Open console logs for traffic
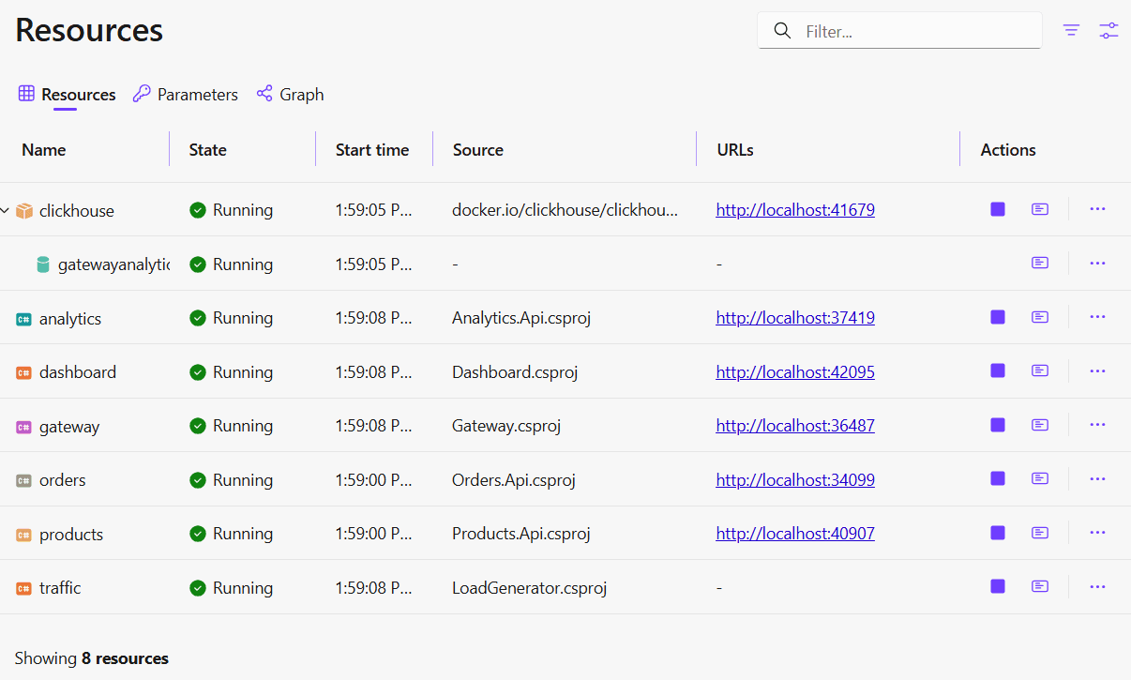Viewport: 1131px width, 680px height. tap(1040, 586)
